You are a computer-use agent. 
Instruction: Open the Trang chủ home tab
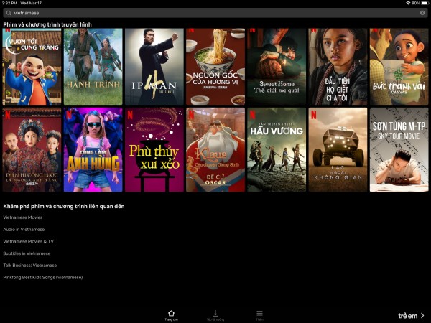tap(171, 315)
